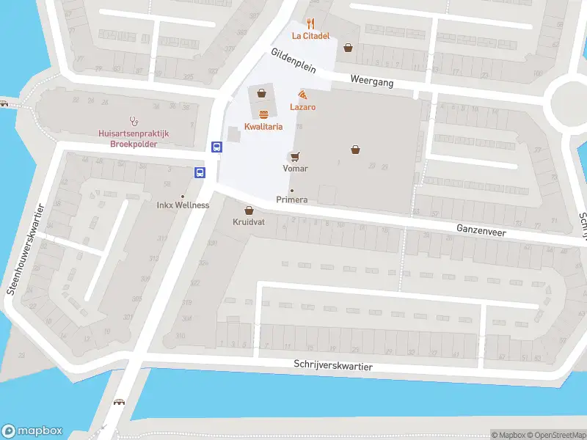The width and height of the screenshot is (587, 440).
Task: Select the Kruidvat shopping basket icon
Action: coord(249,210)
